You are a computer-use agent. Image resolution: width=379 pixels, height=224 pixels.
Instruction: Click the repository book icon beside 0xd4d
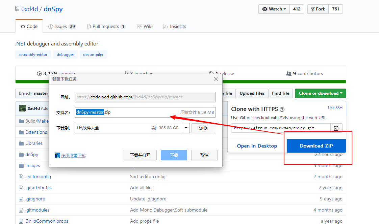pyautogui.click(x=17, y=9)
